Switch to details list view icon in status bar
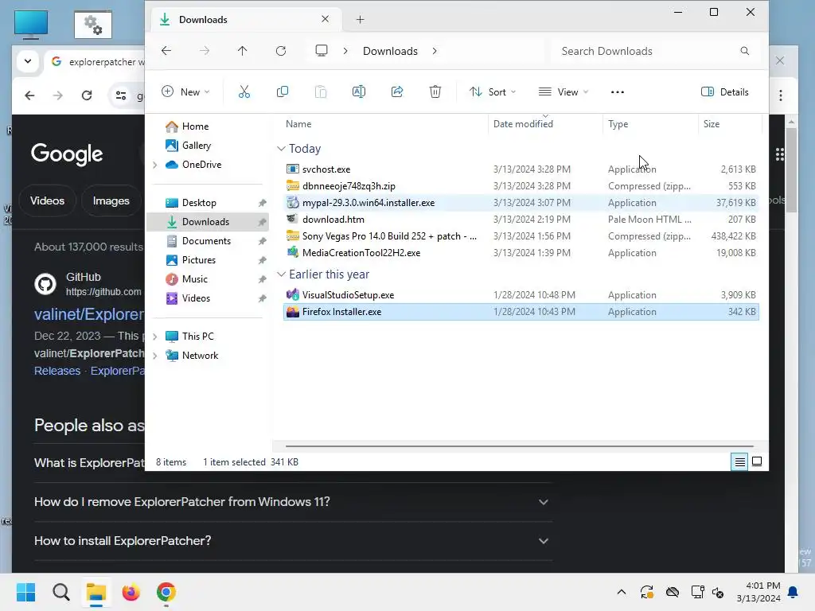This screenshot has width=815, height=611. point(739,461)
